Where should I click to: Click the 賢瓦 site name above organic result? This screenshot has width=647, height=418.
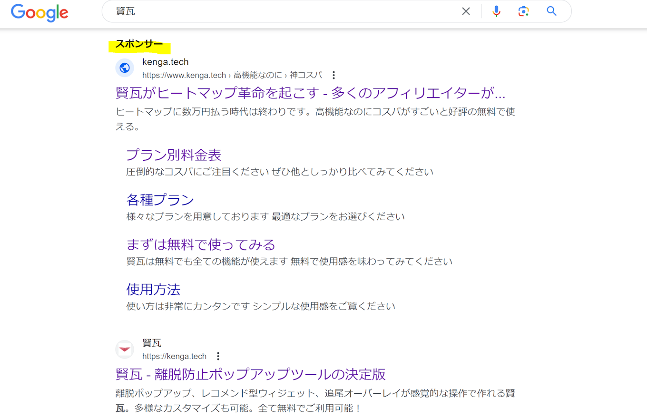[152, 343]
